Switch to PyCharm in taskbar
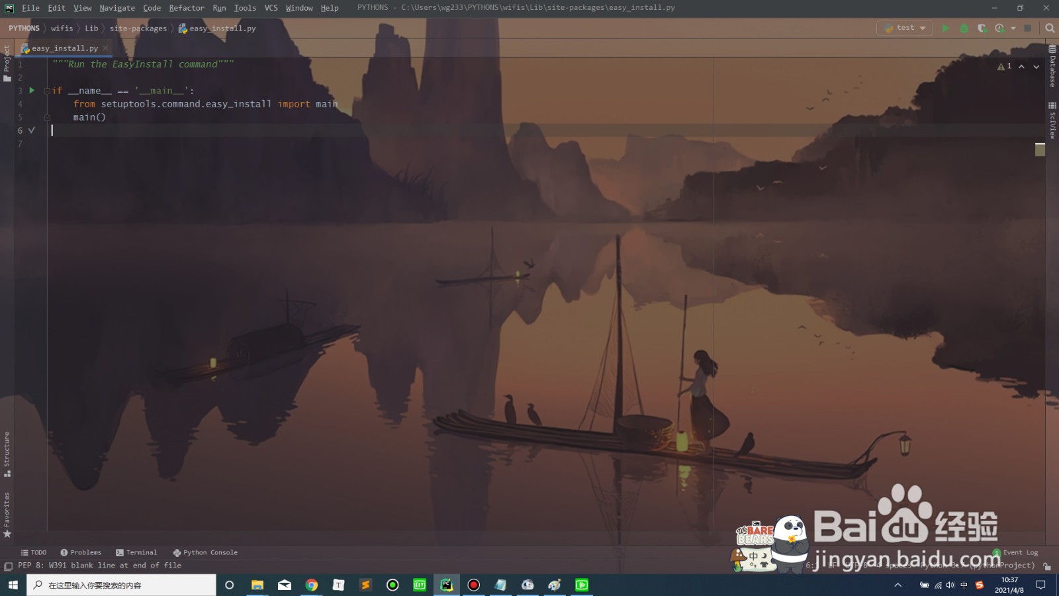 point(447,585)
